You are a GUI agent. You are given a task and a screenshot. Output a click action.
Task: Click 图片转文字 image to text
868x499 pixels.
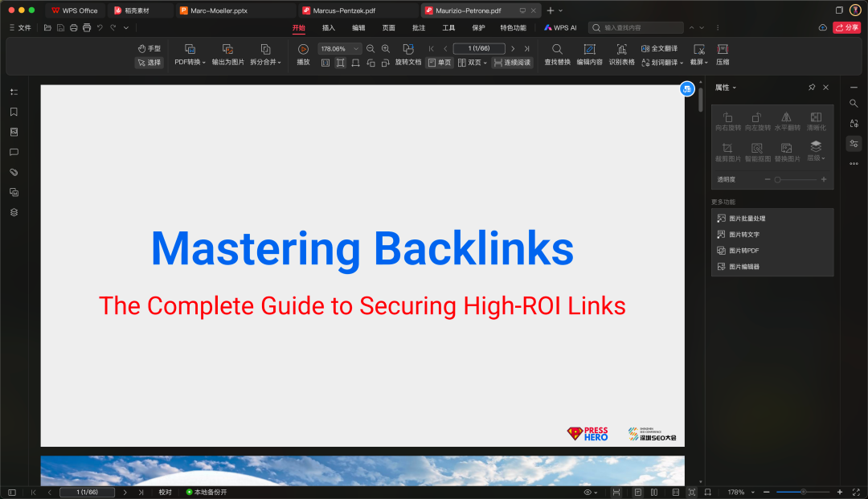pos(772,235)
